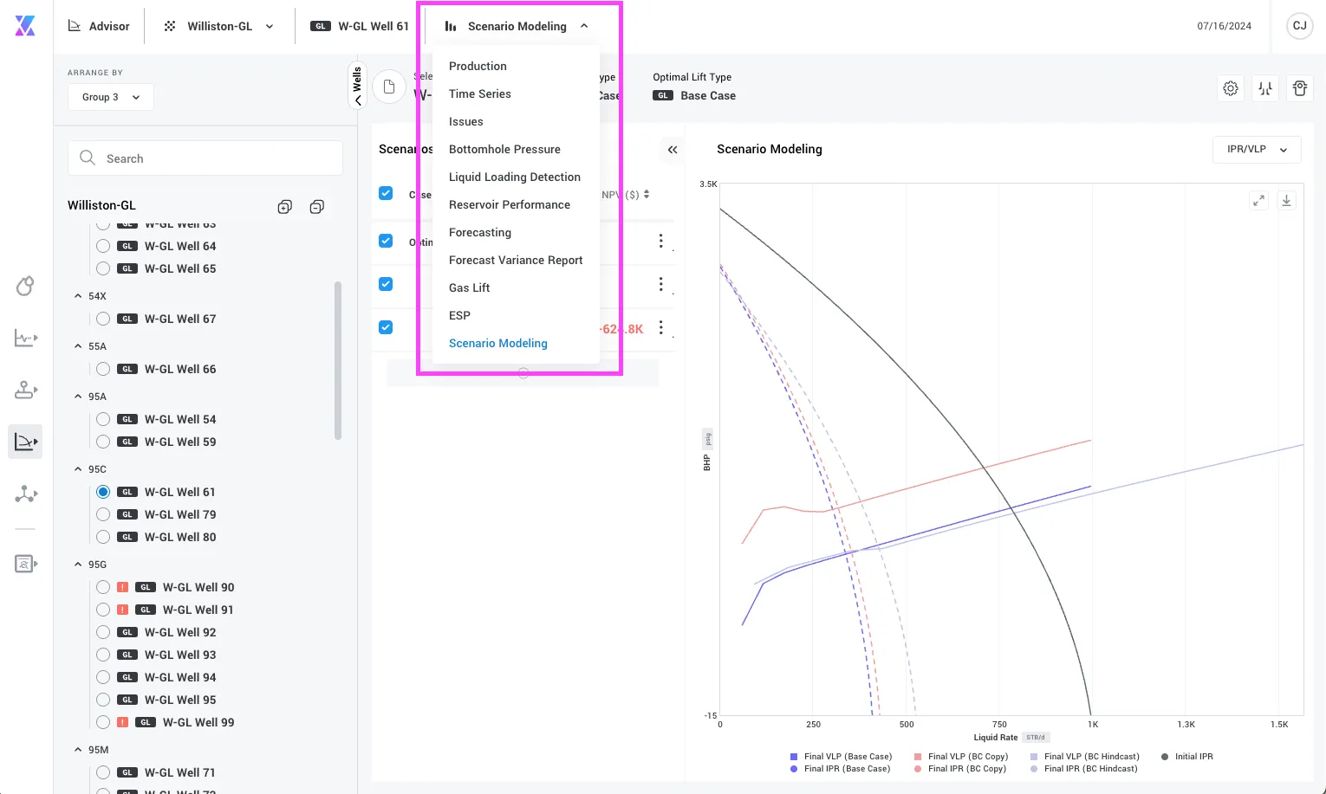Collapse the scenarios panel double-chevron
The width and height of the screenshot is (1326, 794).
(673, 150)
